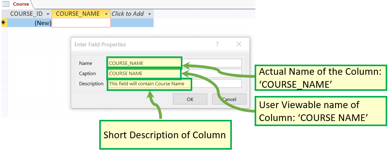Expand the Click to Add dropdown arrow

(149, 14)
